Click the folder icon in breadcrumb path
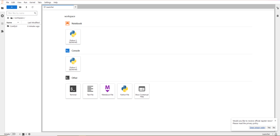This screenshot has width=280, height=136. pos(12,18)
